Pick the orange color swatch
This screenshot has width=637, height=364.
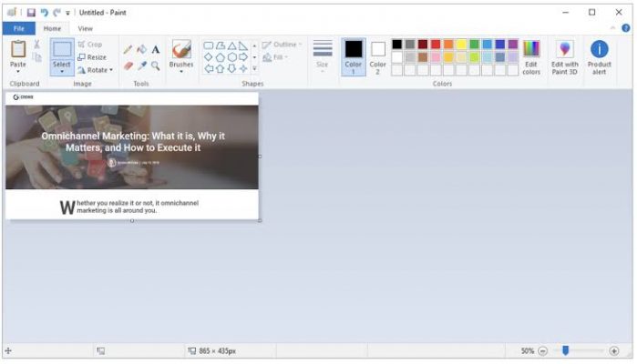point(448,45)
